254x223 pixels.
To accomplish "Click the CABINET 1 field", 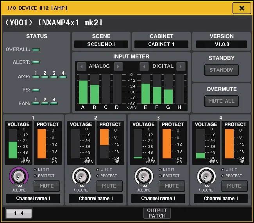I will pos(161,44).
